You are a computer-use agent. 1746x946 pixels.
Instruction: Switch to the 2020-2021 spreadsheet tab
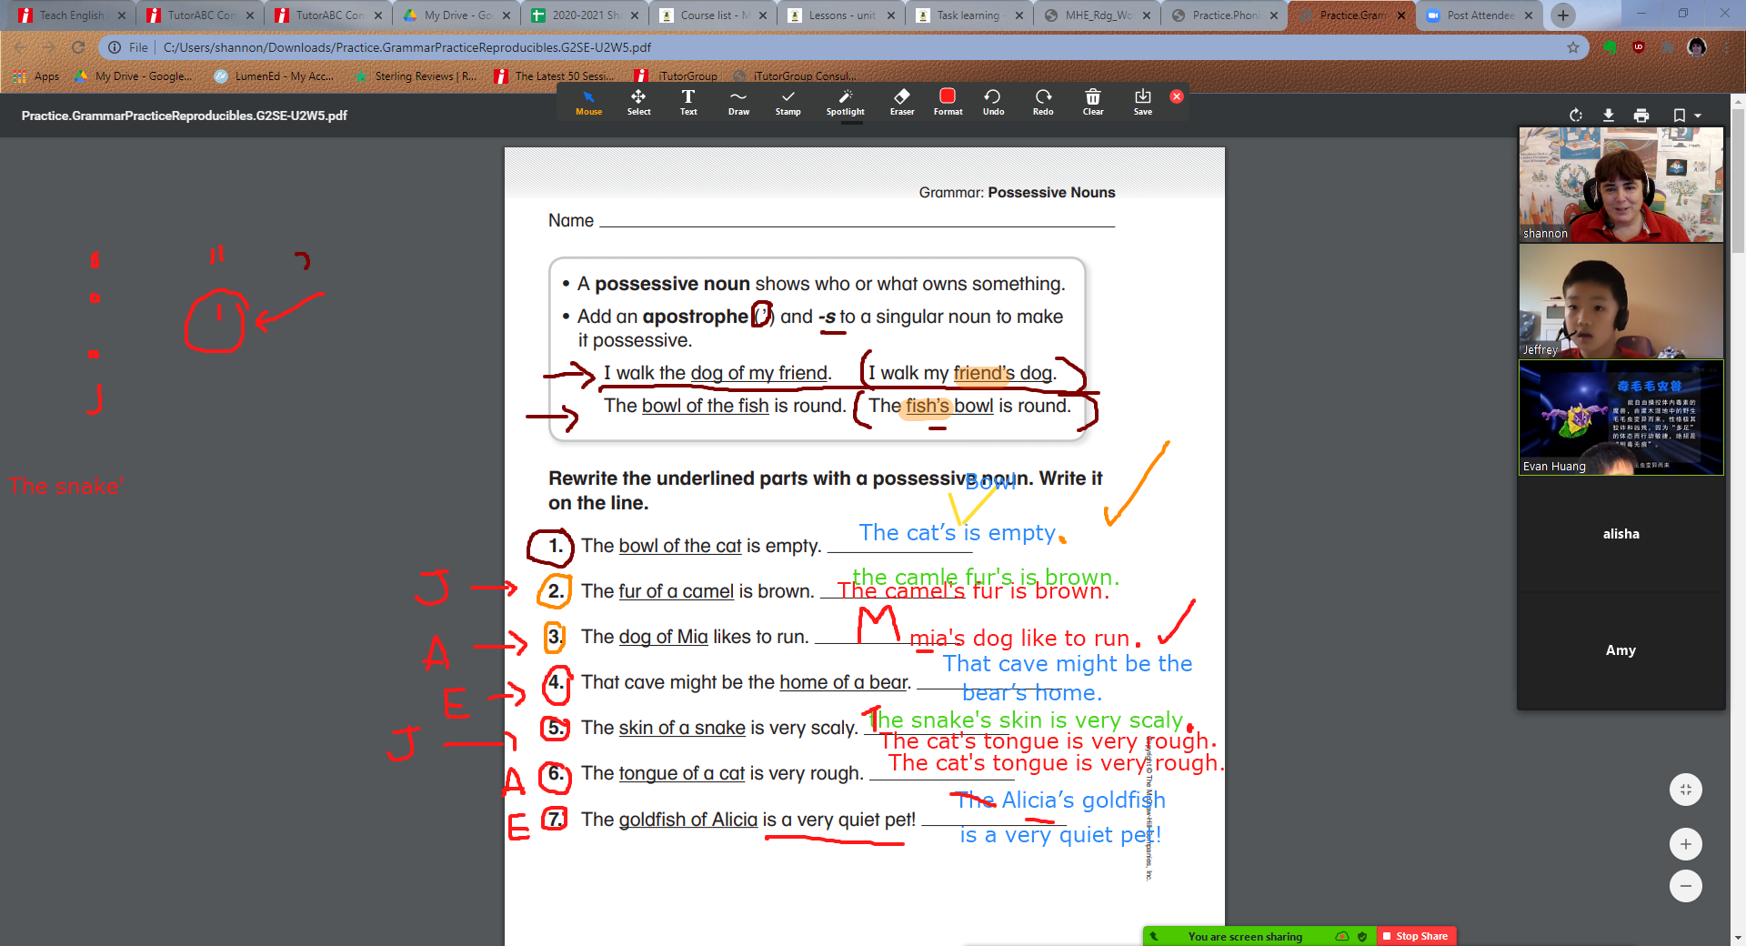[x=587, y=15]
